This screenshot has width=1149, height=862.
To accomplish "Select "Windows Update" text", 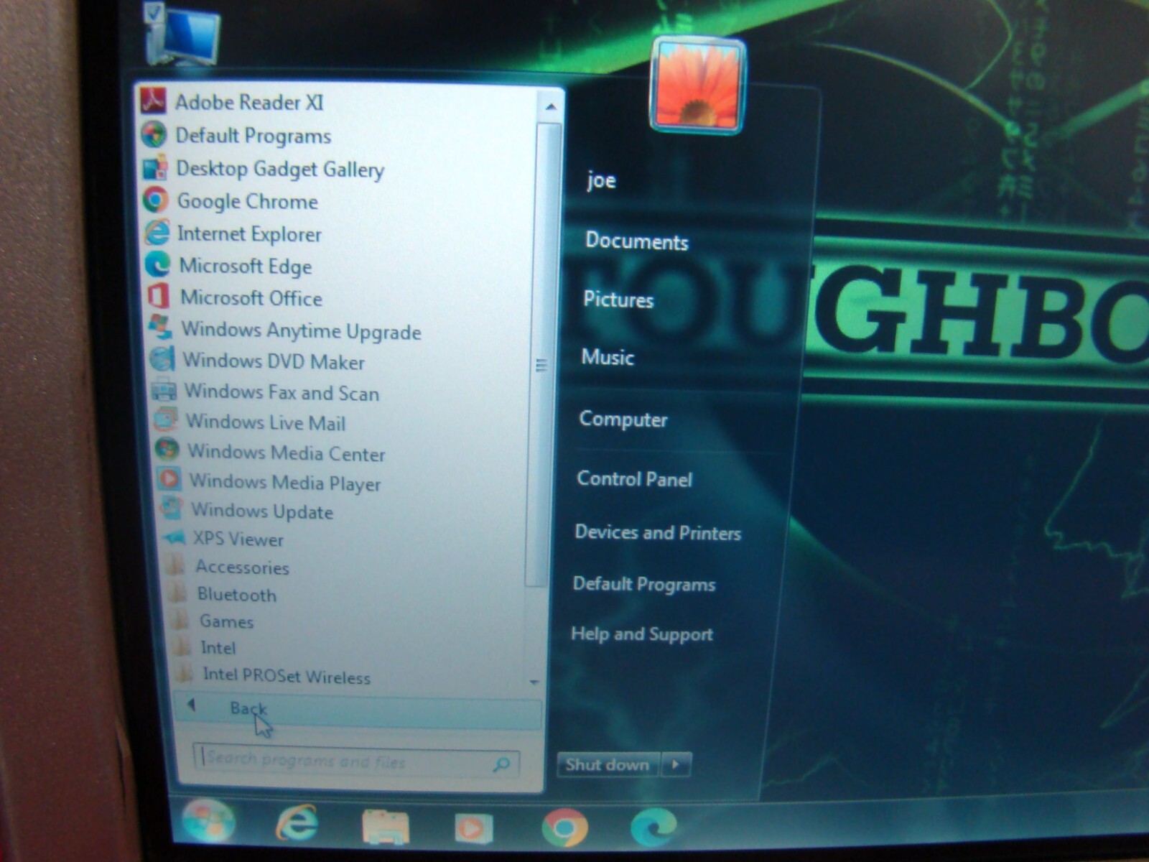I will 262,511.
